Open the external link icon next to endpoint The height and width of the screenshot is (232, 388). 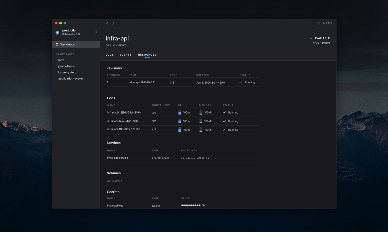click(x=207, y=158)
